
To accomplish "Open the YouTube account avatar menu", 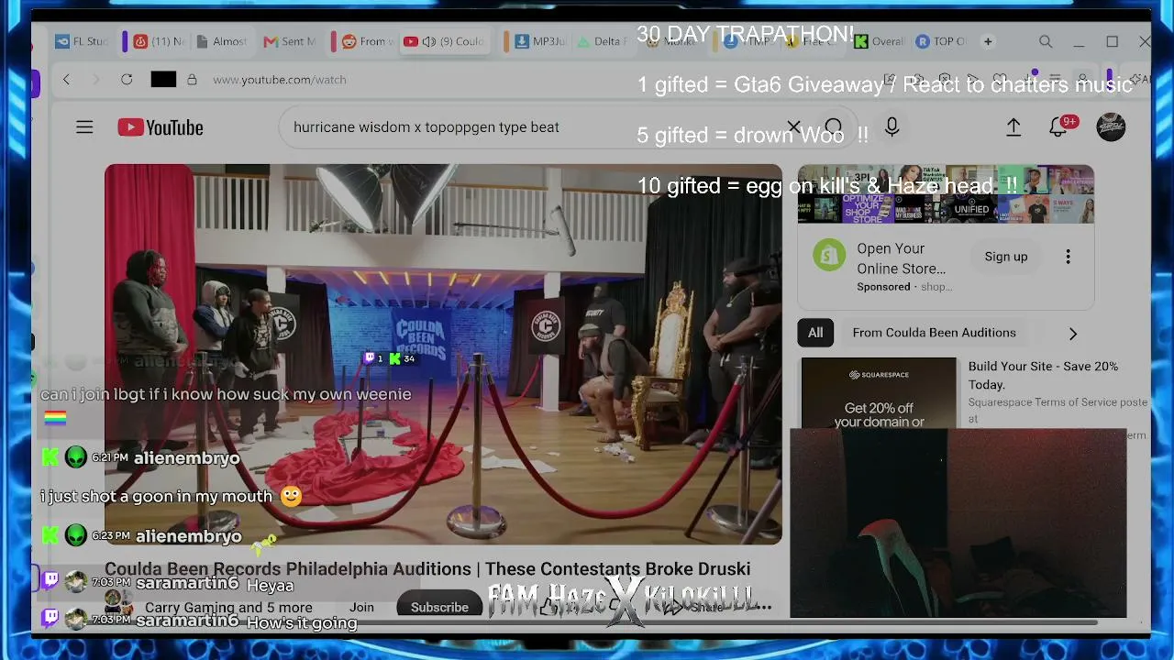I will [1111, 127].
